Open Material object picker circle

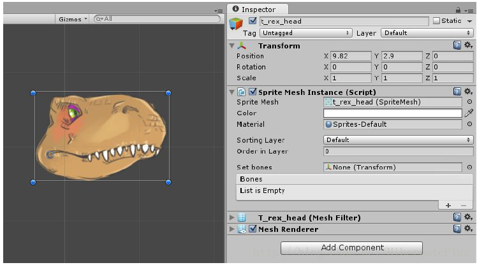pyautogui.click(x=470, y=124)
